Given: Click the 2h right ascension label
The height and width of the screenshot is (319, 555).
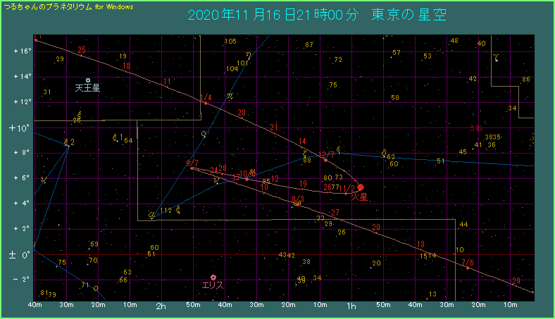Looking at the screenshot, I should click(161, 306).
